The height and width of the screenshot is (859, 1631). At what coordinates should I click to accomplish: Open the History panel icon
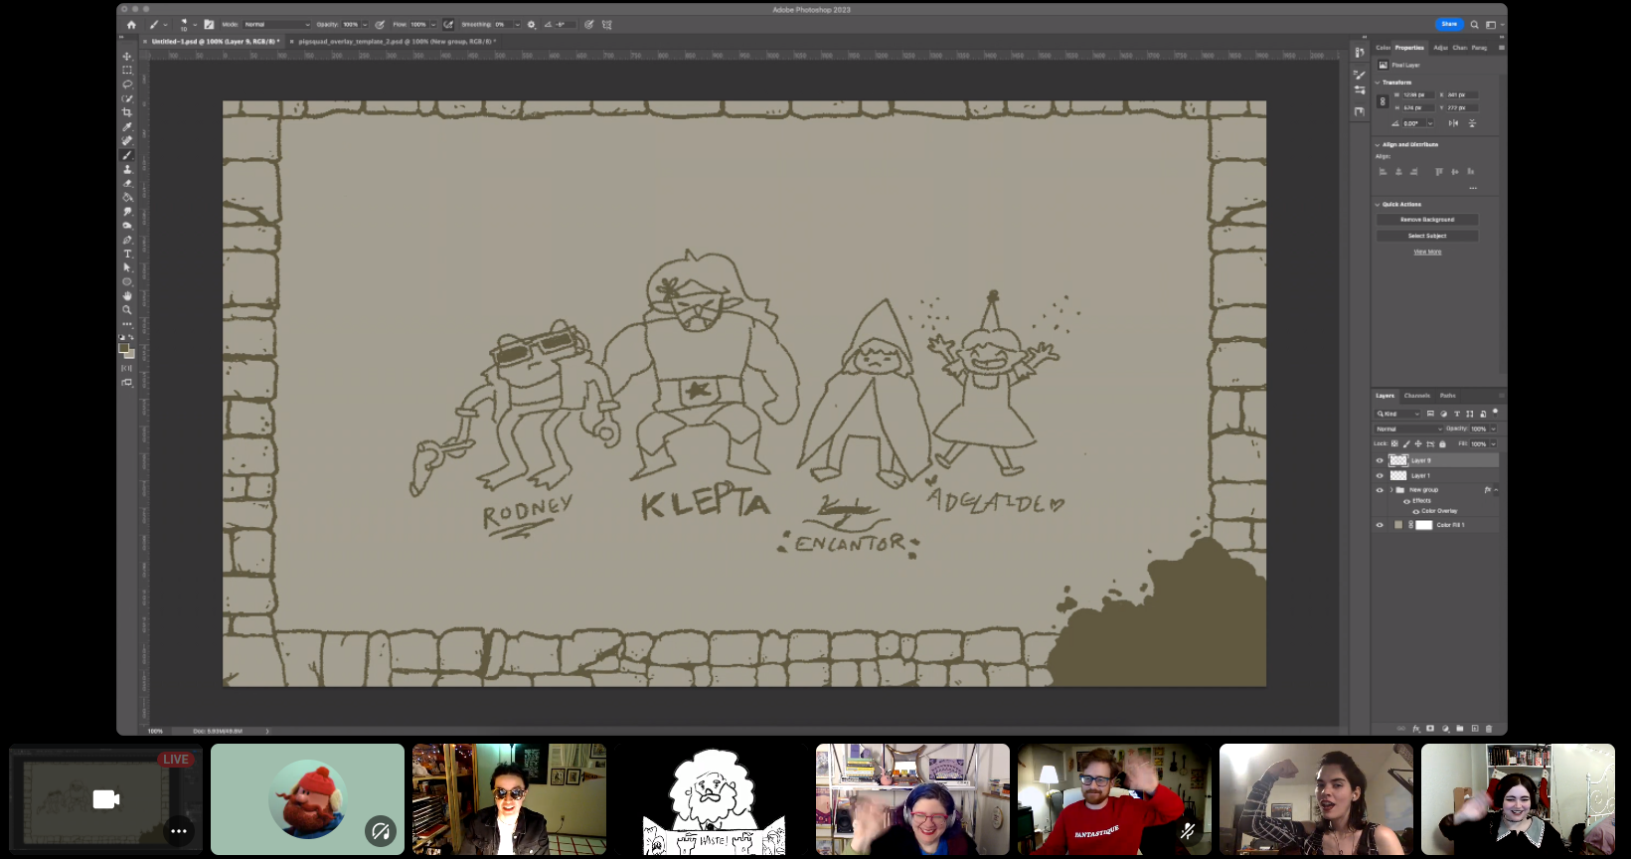(1360, 52)
